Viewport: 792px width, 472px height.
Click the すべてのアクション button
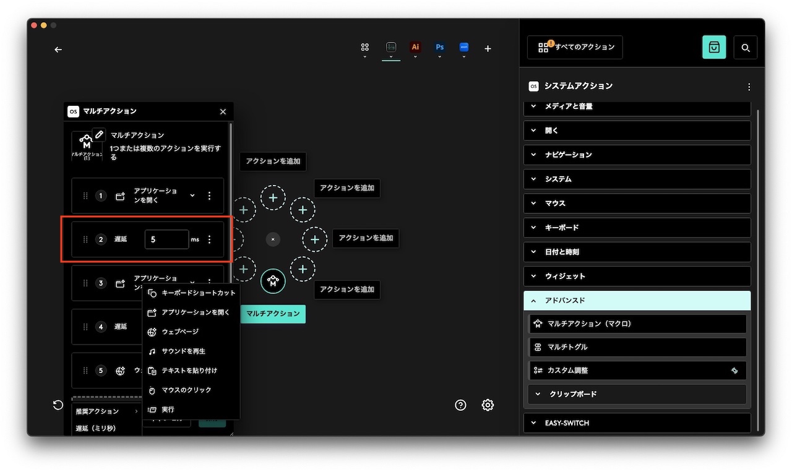click(575, 47)
